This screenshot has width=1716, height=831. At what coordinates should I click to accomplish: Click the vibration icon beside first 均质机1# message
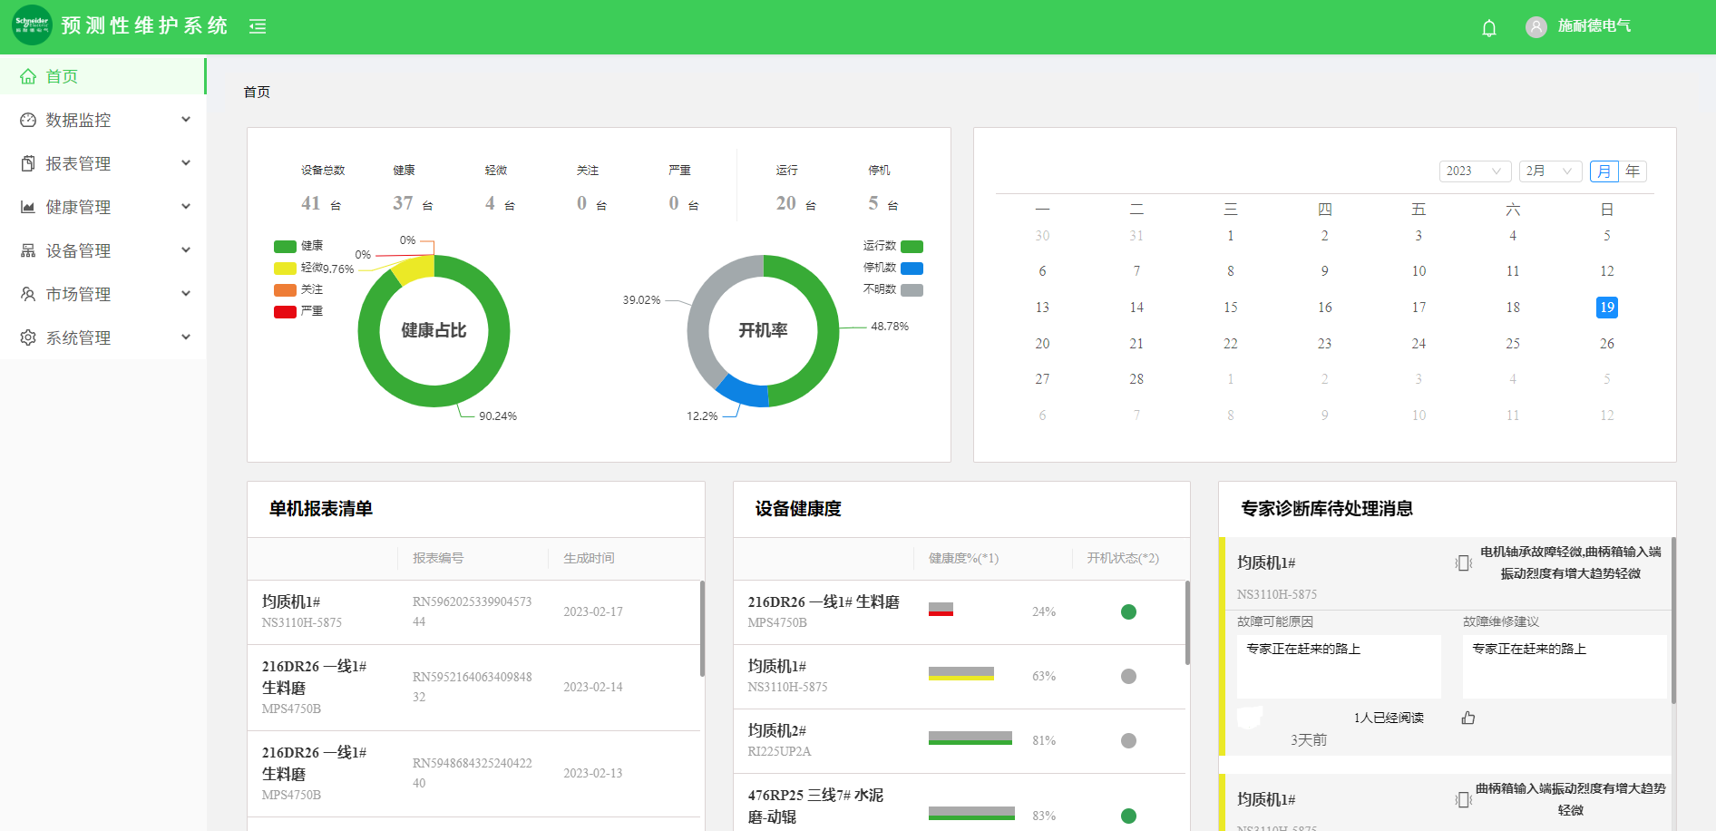pyautogui.click(x=1462, y=563)
